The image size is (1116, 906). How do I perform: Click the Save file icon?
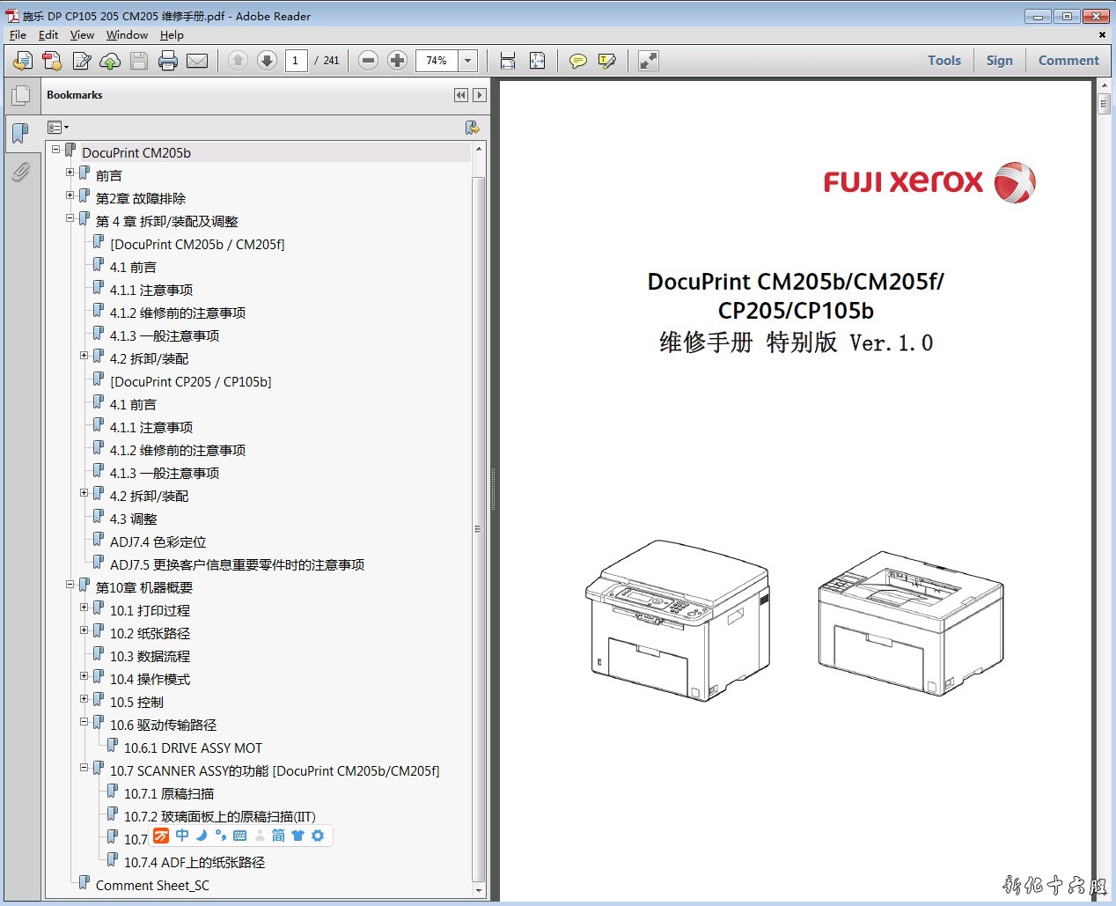tap(139, 61)
